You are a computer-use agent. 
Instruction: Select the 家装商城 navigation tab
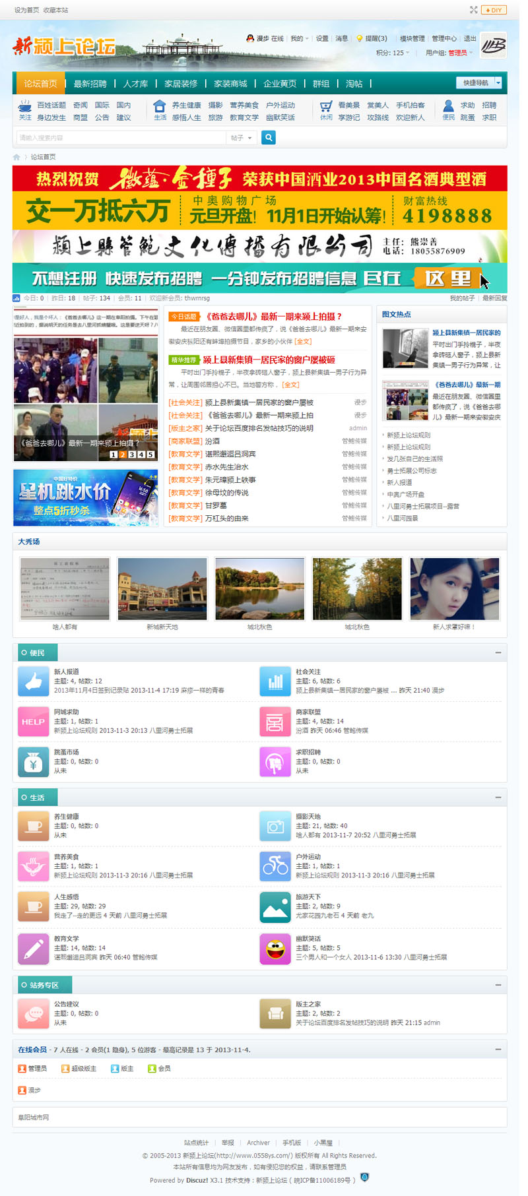[230, 84]
